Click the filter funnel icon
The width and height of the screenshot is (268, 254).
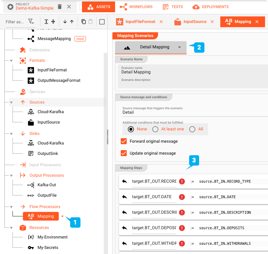tap(31, 22)
